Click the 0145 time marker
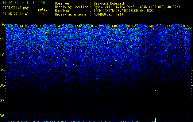Screen dimensions: 193x122 point(95,26)
